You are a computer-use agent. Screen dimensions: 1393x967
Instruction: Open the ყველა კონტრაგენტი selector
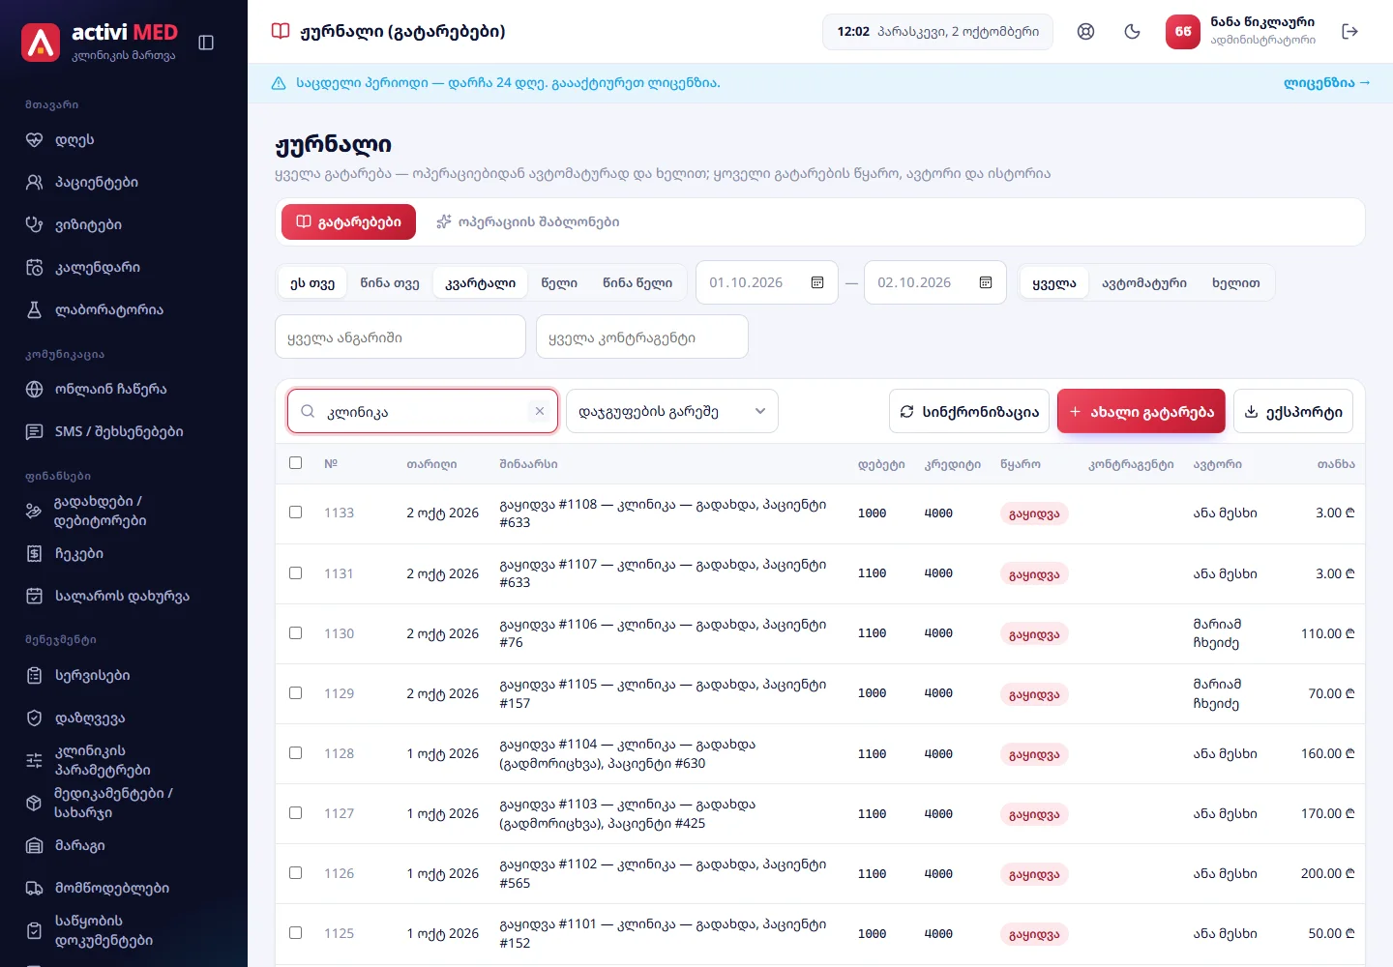coord(642,337)
